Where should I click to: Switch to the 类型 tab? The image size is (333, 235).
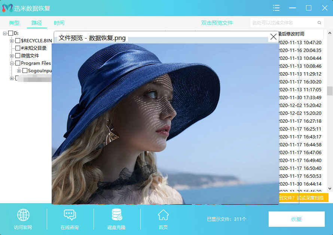(14, 23)
